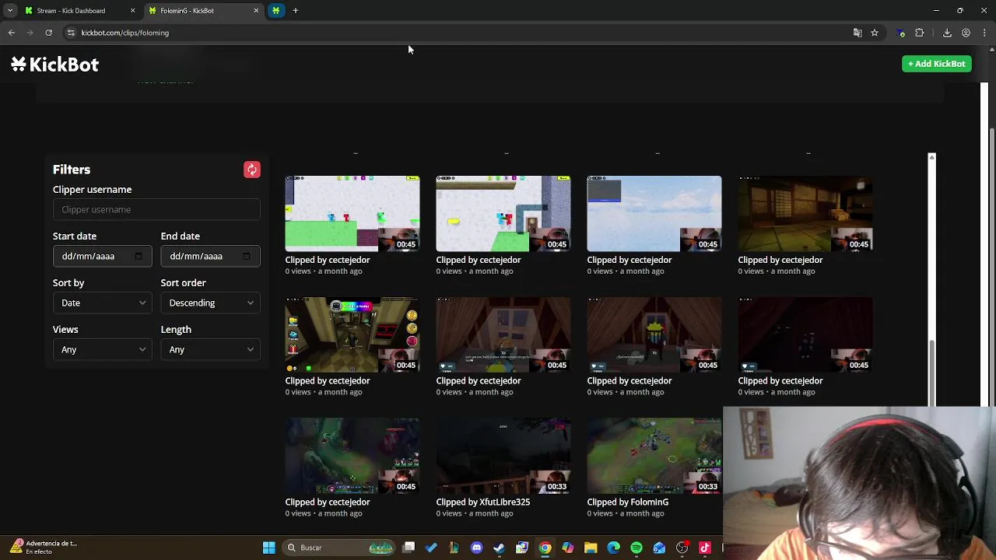The width and height of the screenshot is (996, 560).
Task: Open the clip clipped by FolominG
Action: pyautogui.click(x=654, y=456)
